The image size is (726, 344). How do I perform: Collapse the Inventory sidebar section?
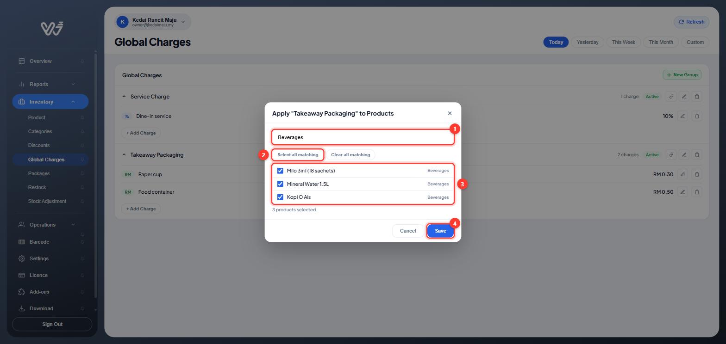click(50, 102)
